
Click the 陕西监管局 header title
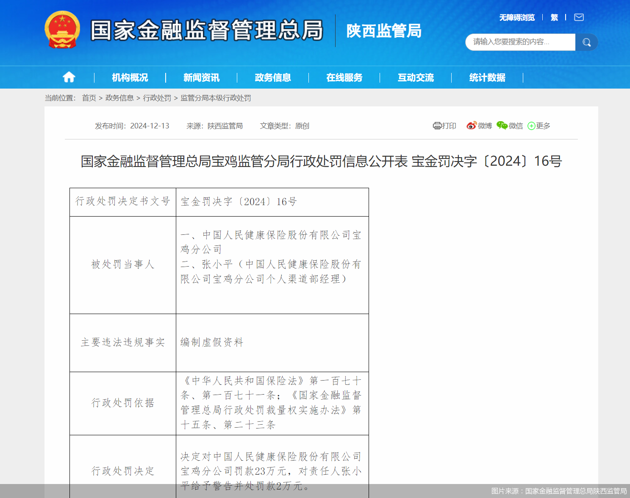(x=384, y=31)
